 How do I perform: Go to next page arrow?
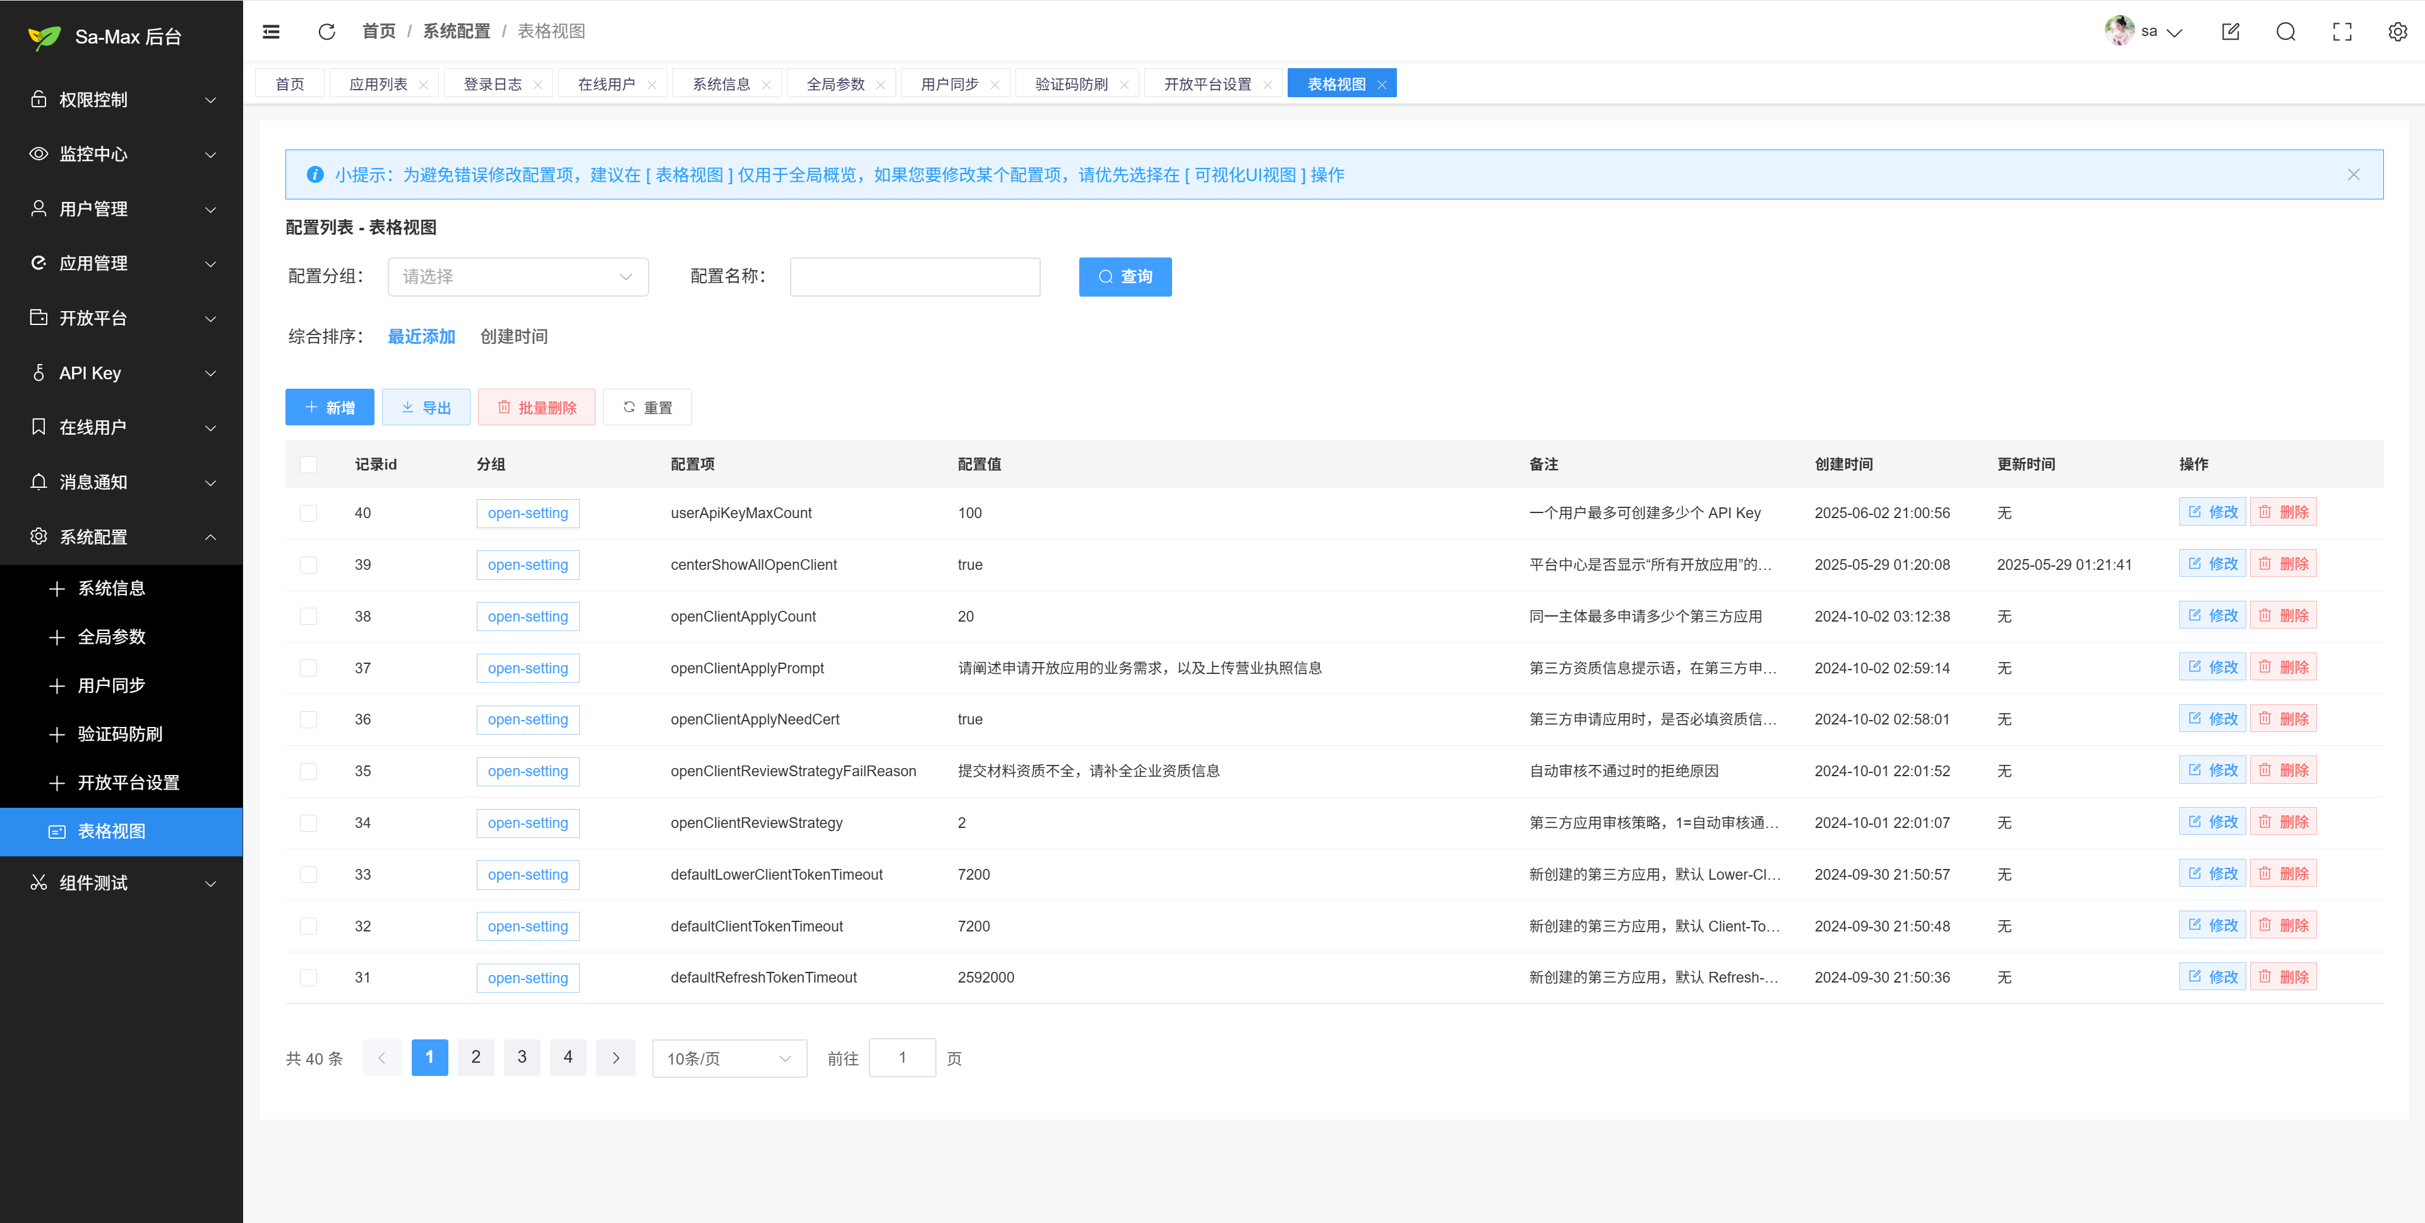pyautogui.click(x=616, y=1058)
